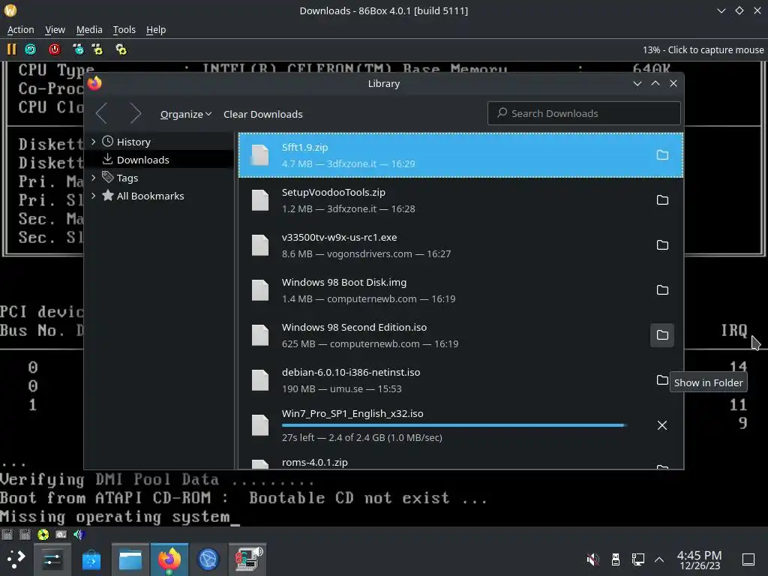This screenshot has width=768, height=576.
Task: Open the 86Box Action menu
Action: [20, 30]
